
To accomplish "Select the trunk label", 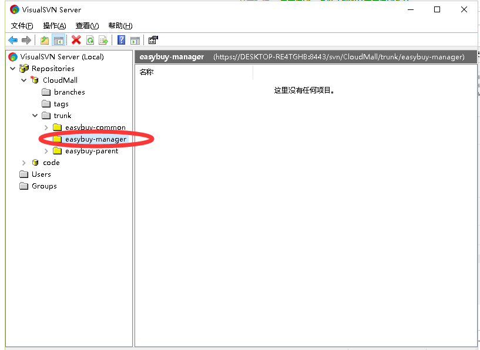I will [x=62, y=115].
